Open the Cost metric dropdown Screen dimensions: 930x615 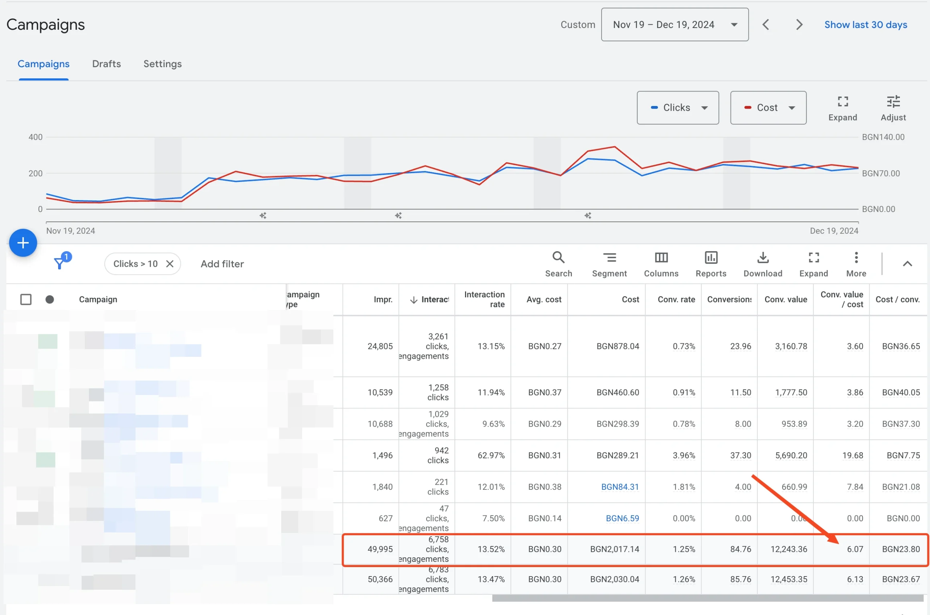[768, 108]
